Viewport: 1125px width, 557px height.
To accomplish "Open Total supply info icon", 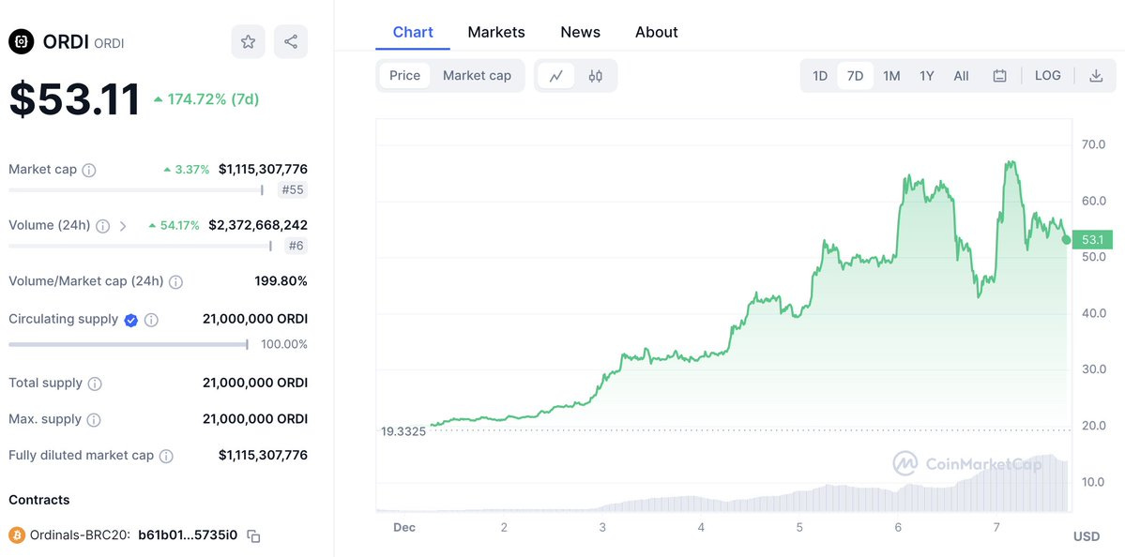I will point(95,384).
